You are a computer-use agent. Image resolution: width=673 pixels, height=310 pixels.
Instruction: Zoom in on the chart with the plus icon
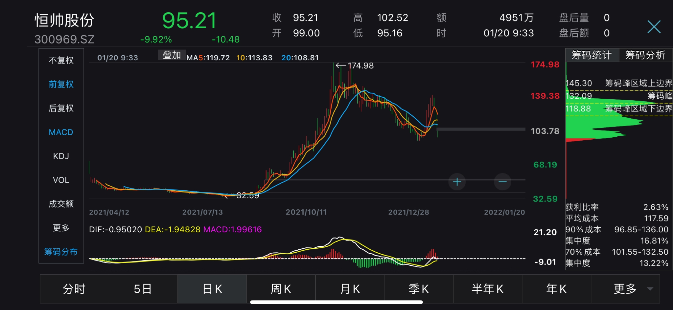click(x=457, y=182)
